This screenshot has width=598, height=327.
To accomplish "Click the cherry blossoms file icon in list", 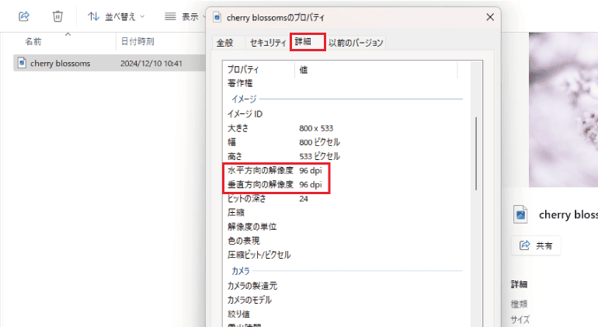I will coord(22,63).
